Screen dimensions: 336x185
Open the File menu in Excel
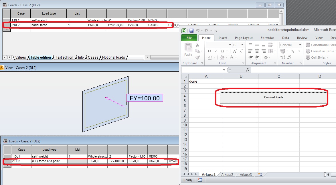(189, 37)
